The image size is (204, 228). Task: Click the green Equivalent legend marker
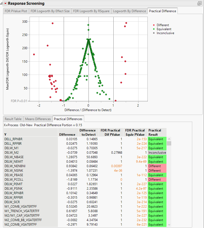click(x=154, y=29)
